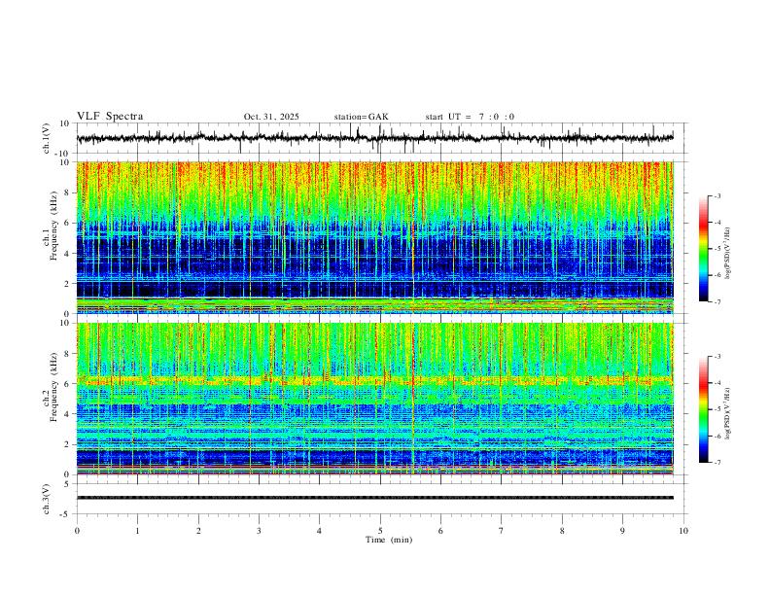Click the "Time (min)" axis title

point(389,540)
